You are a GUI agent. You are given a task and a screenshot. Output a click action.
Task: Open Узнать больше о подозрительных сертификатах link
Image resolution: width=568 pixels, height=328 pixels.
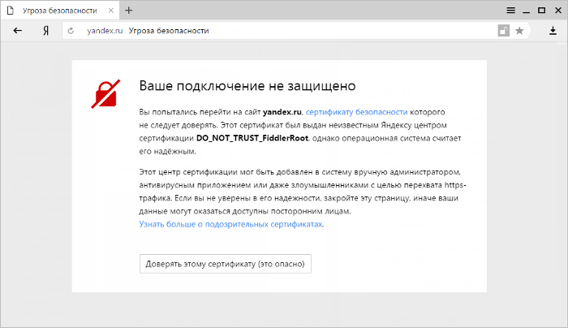230,224
